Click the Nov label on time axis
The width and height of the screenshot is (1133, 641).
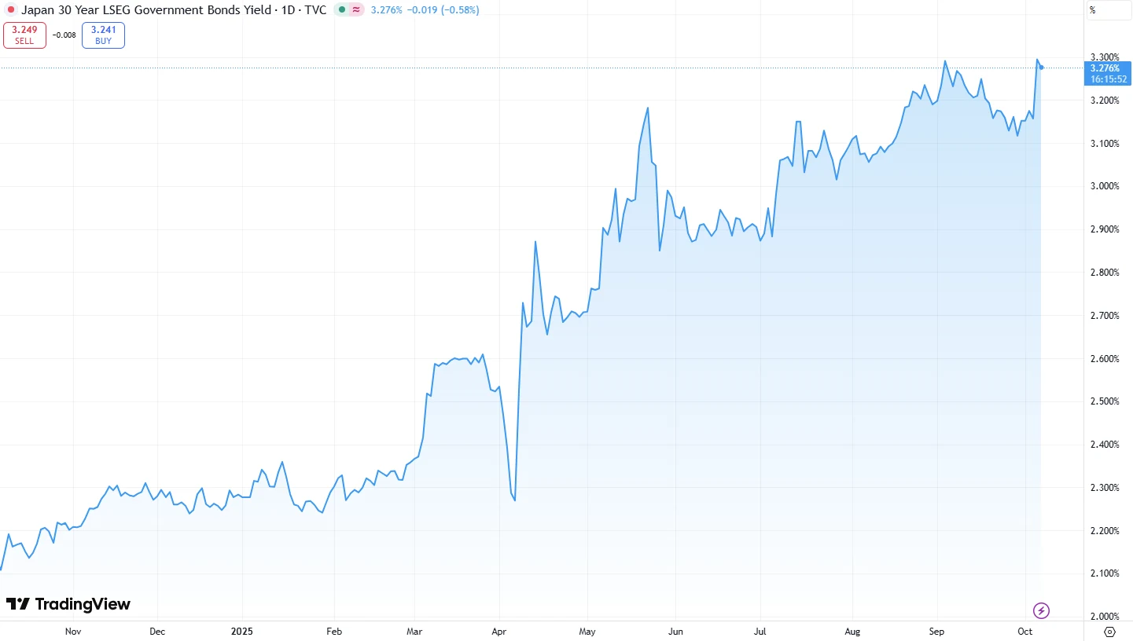coord(73,632)
